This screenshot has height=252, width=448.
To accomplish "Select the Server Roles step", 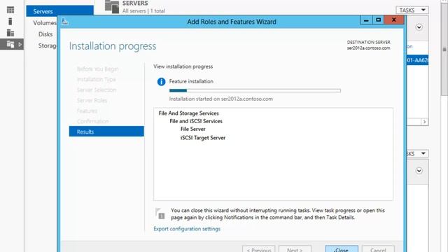I will 92,101.
